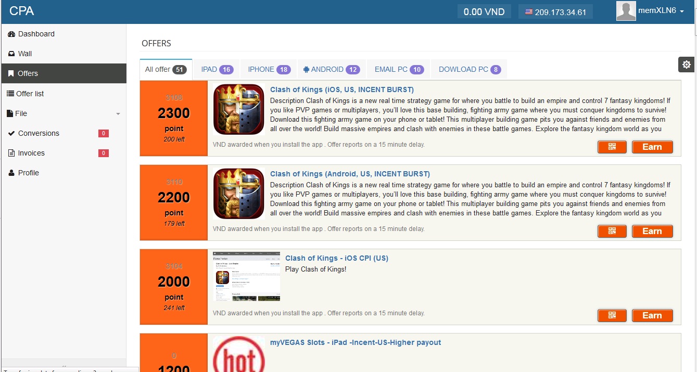Open the Invoices sidebar item
The image size is (697, 372).
pyautogui.click(x=64, y=153)
